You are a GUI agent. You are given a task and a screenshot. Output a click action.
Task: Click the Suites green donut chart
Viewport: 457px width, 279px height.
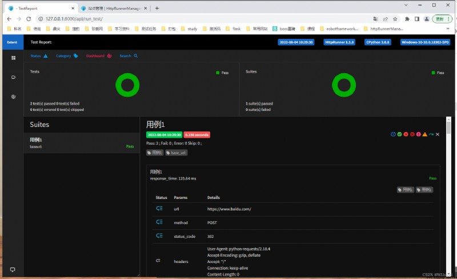pos(344,85)
